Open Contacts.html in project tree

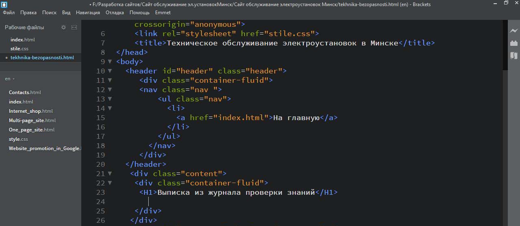coord(25,93)
